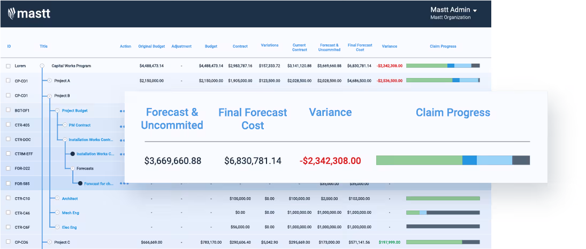The width and height of the screenshot is (586, 249).
Task: Click the Original Budget column header
Action: pyautogui.click(x=151, y=46)
